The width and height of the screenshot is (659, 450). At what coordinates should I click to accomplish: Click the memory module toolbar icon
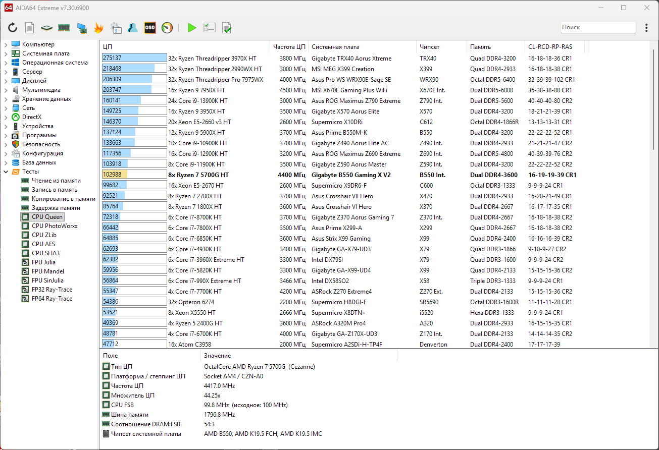(x=64, y=28)
